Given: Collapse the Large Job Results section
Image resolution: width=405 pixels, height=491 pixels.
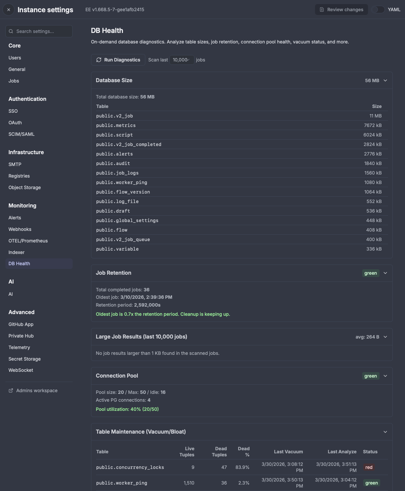Looking at the screenshot, I should (x=385, y=337).
